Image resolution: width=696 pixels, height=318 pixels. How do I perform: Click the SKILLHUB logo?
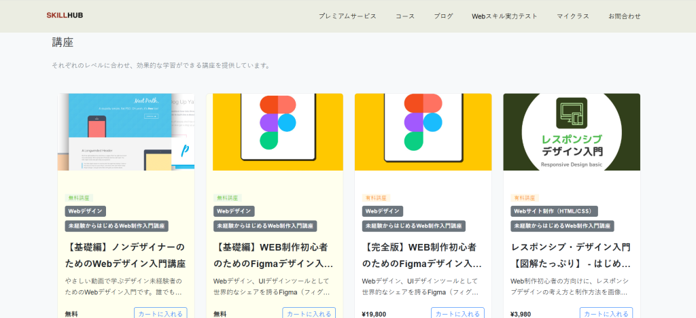pyautogui.click(x=65, y=15)
